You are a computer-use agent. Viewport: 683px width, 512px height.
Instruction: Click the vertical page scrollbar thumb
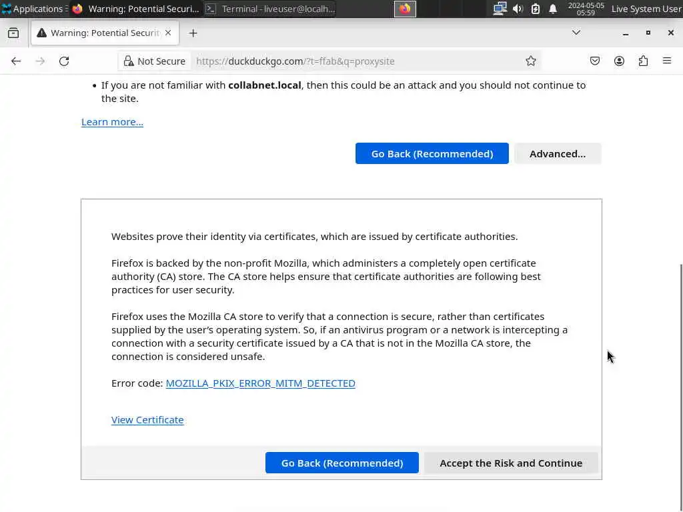pos(681,387)
